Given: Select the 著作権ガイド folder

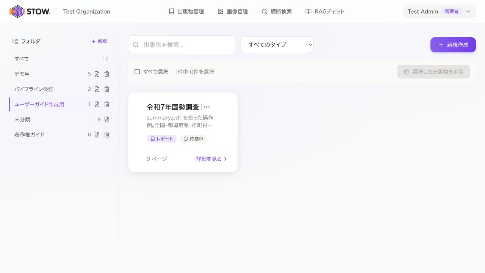Looking at the screenshot, I should point(30,135).
